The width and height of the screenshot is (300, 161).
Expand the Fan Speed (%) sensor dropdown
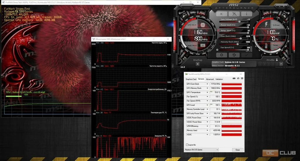click(207, 97)
